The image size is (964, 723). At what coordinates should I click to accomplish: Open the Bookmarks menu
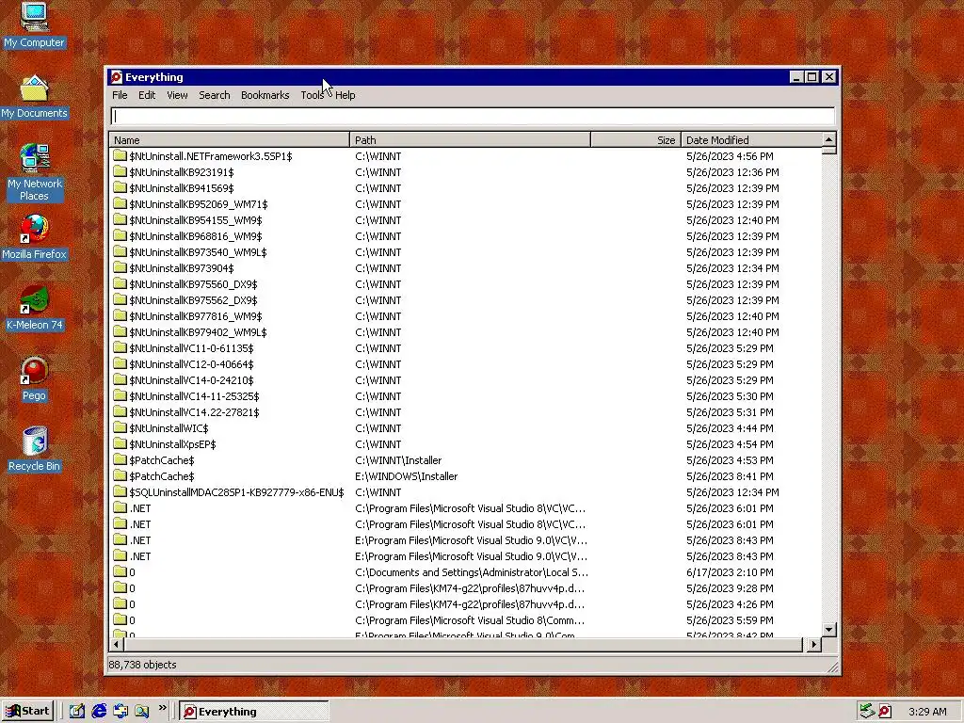pyautogui.click(x=265, y=95)
